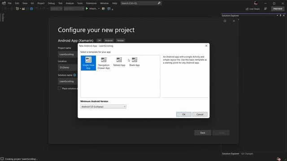Click the C# tag
Viewport: 287px width, 161px height.
click(x=99, y=41)
